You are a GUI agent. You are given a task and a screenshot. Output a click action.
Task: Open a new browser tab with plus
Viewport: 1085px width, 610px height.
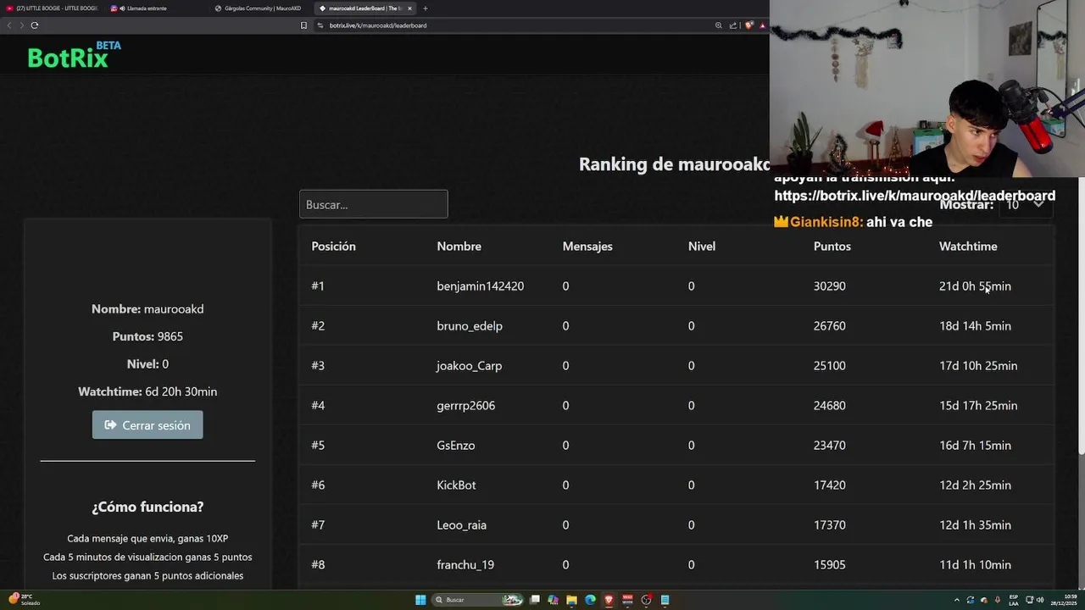[426, 8]
